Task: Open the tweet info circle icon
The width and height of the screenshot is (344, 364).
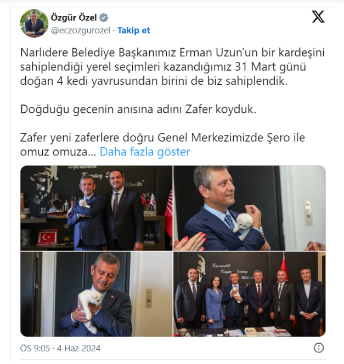Action: (x=319, y=348)
